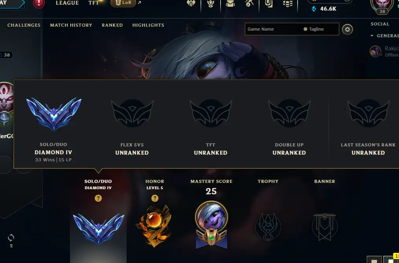This screenshot has width=399, height=263.
Task: Click the Game Name input field
Action: point(273,29)
